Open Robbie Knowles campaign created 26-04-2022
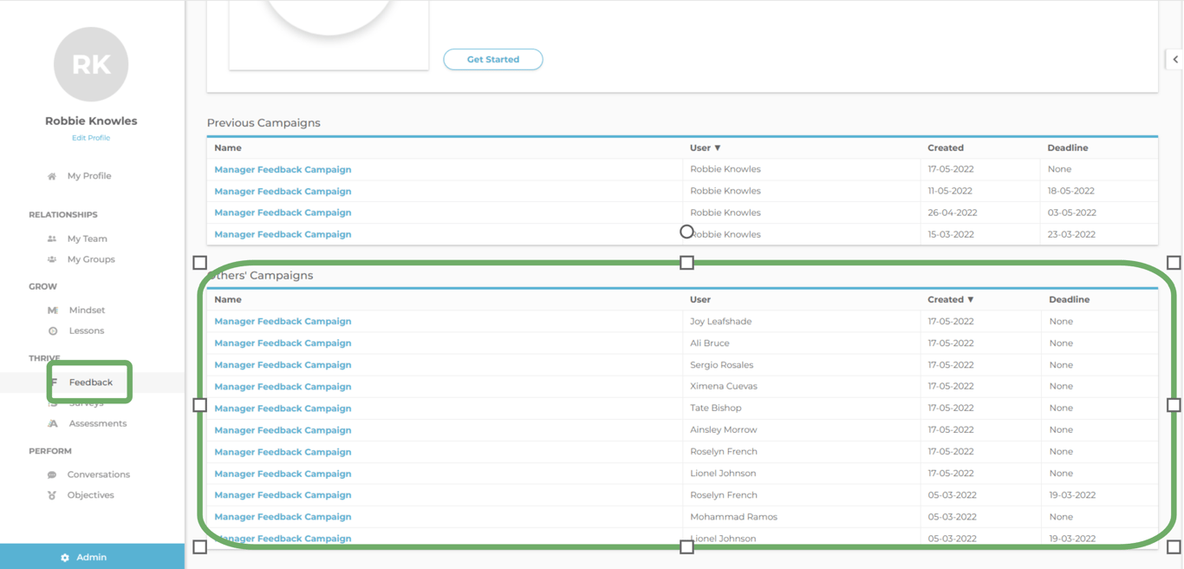The image size is (1184, 569). coord(283,213)
